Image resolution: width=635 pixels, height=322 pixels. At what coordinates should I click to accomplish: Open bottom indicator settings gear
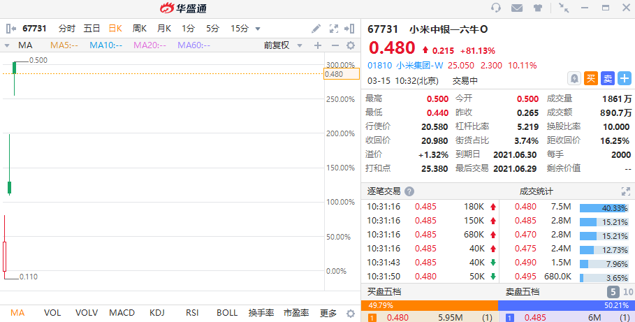point(351,313)
